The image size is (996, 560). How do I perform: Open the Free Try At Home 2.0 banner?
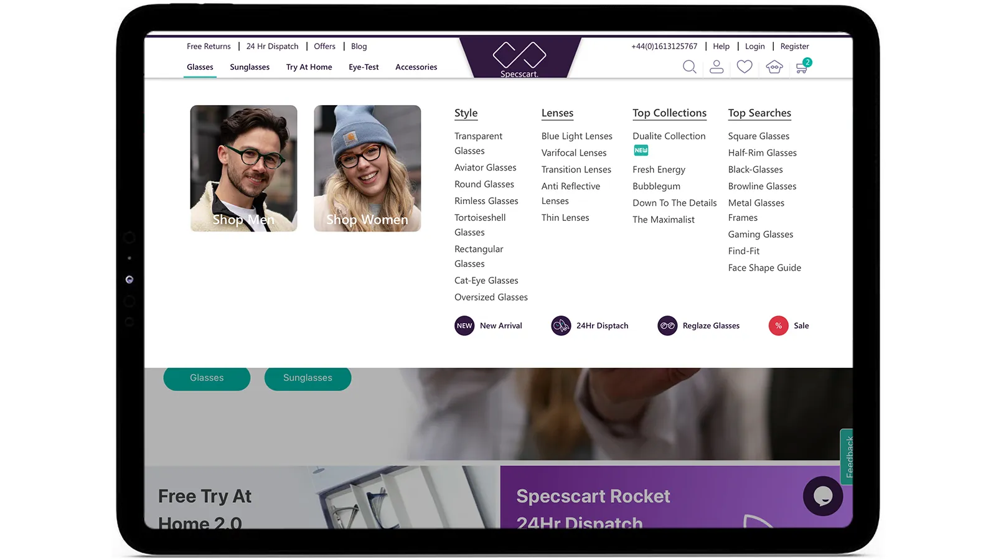pos(322,498)
